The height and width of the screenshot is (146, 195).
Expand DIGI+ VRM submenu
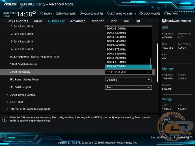click(x=15, y=102)
